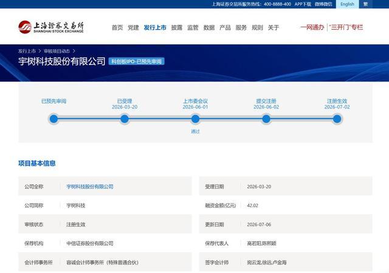Screen dimensions: 389x273
Task: Click the 审核项目动态 breadcrumb
Action: pos(57,51)
